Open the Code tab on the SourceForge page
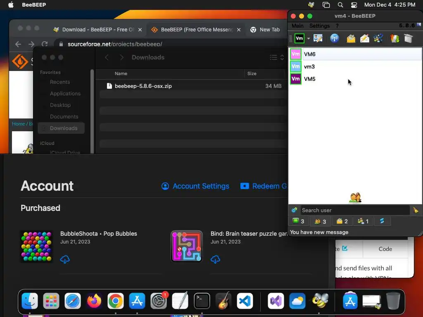This screenshot has width=423, height=317. coord(385,249)
